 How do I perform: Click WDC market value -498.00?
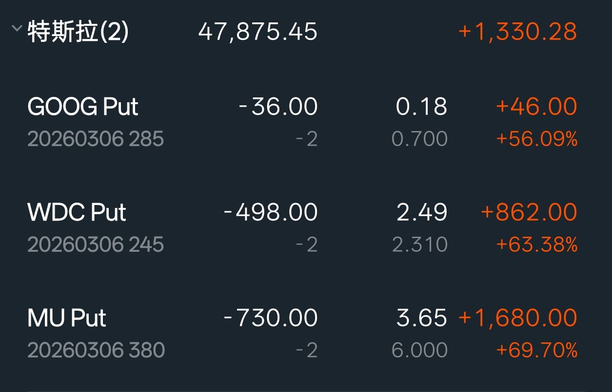271,212
